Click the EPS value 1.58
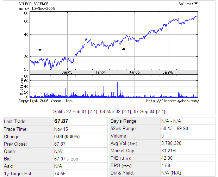The height and width of the screenshot is (177, 218). pos(166,165)
